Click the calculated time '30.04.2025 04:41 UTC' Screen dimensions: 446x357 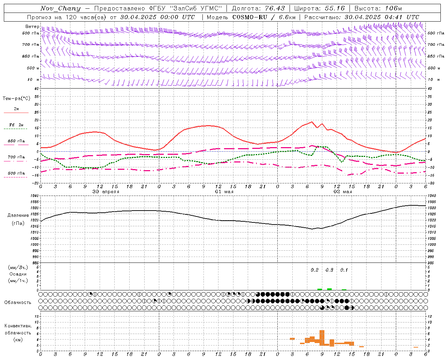pyautogui.click(x=382, y=17)
